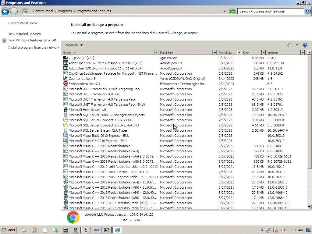Open the Publisher column filter dropdown

point(215,52)
